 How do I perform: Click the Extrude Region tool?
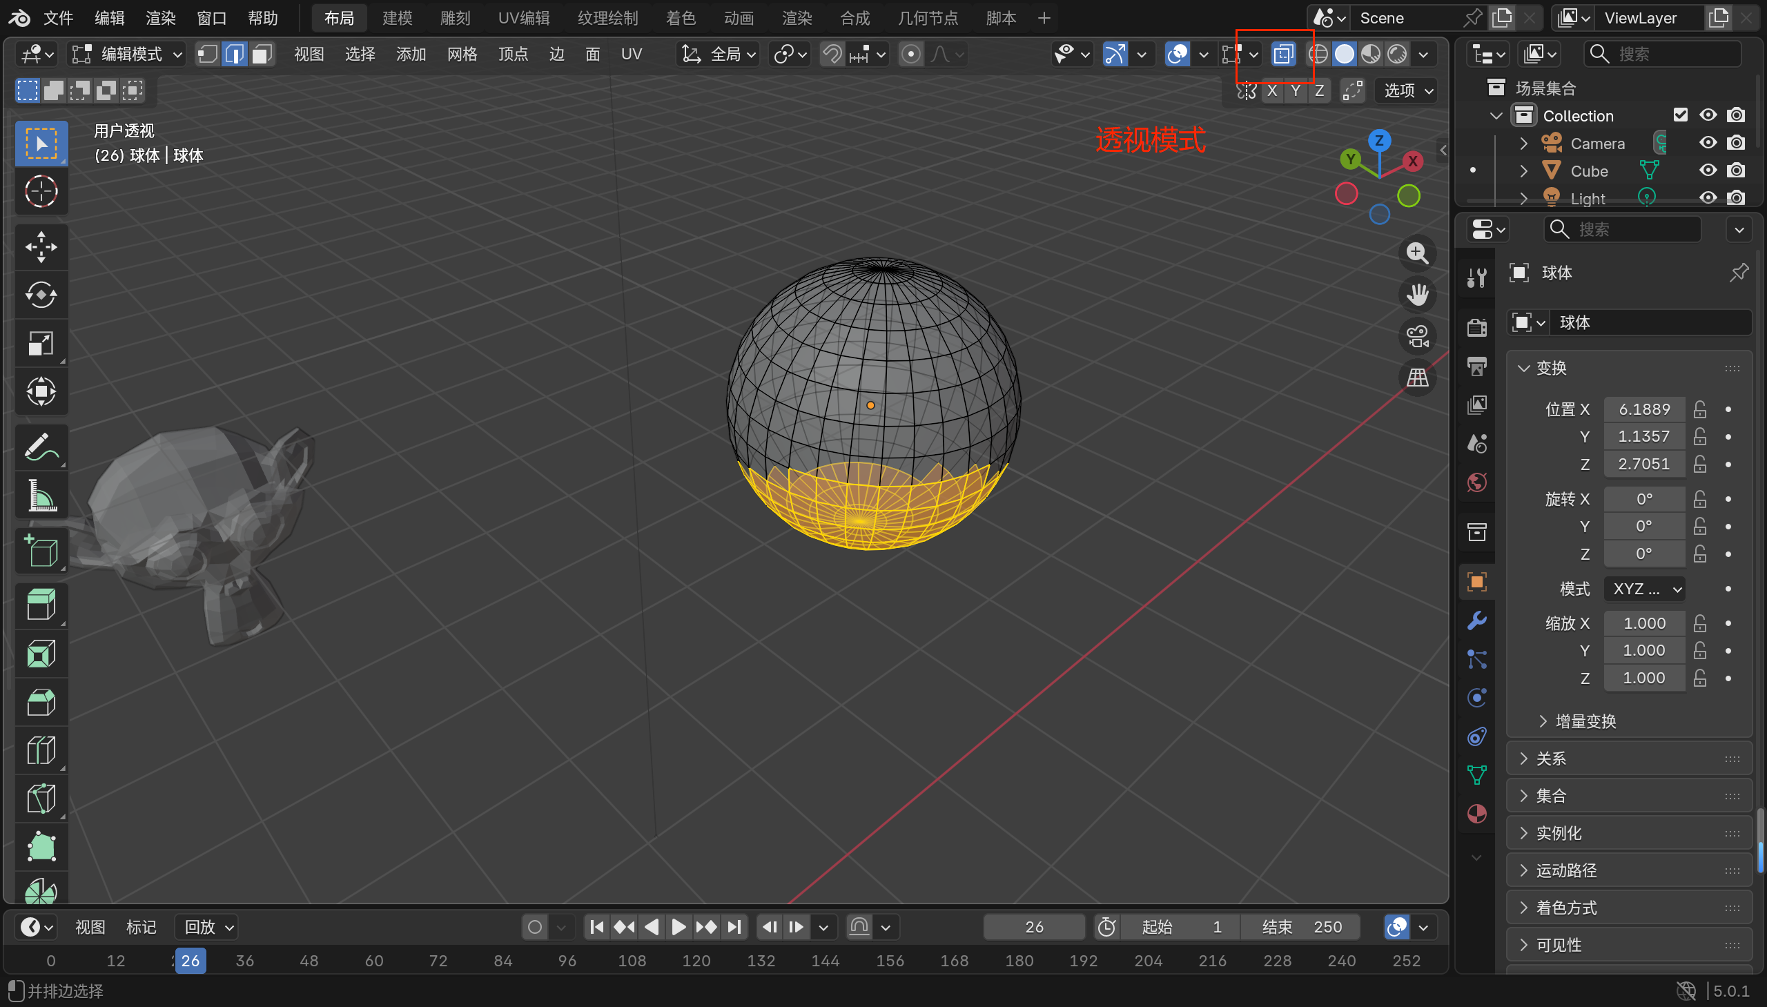click(41, 605)
